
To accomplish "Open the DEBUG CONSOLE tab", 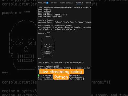I will (66, 3).
